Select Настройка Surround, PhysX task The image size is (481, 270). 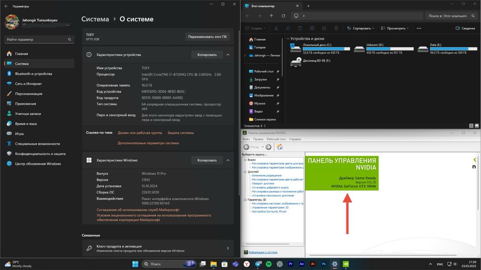(269, 211)
